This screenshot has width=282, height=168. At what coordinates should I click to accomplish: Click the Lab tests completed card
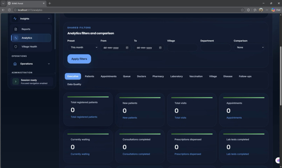pyautogui.click(x=244, y=146)
